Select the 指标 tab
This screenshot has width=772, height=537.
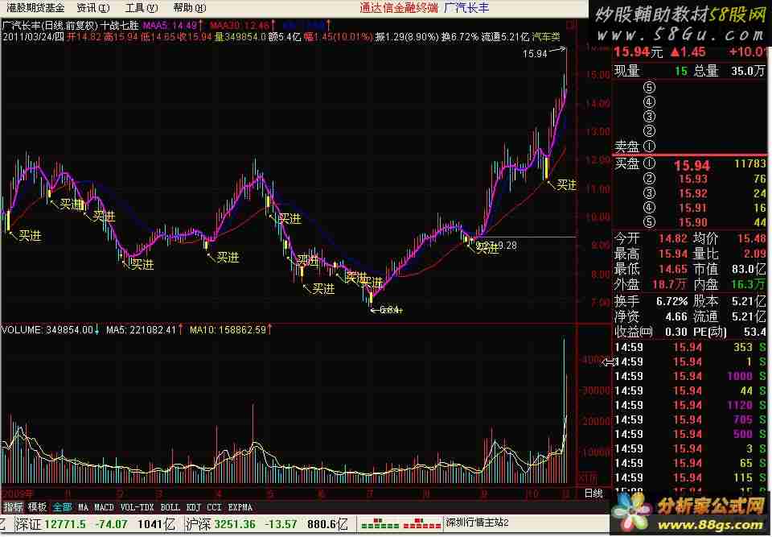pos(14,507)
